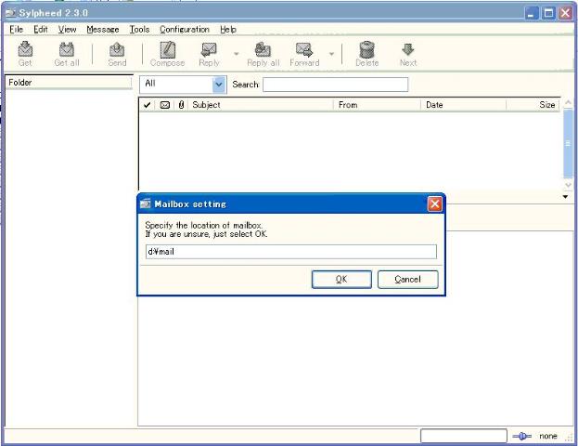This screenshot has height=446, width=578.
Task: Open the View menu
Action: point(67,30)
